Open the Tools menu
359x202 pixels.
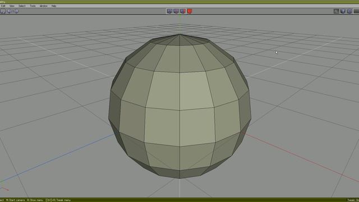tap(33, 6)
